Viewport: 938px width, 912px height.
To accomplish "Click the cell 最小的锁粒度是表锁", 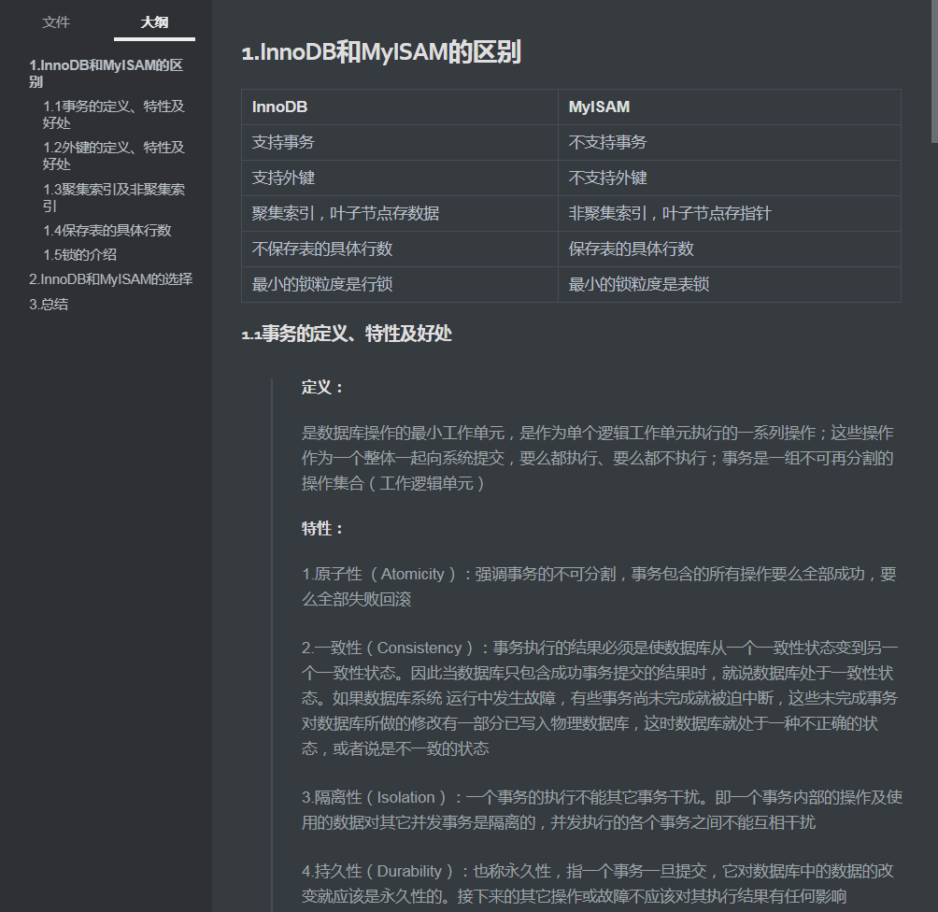I will point(730,284).
